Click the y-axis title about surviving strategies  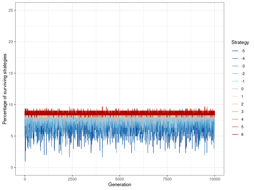[x=5, y=89]
